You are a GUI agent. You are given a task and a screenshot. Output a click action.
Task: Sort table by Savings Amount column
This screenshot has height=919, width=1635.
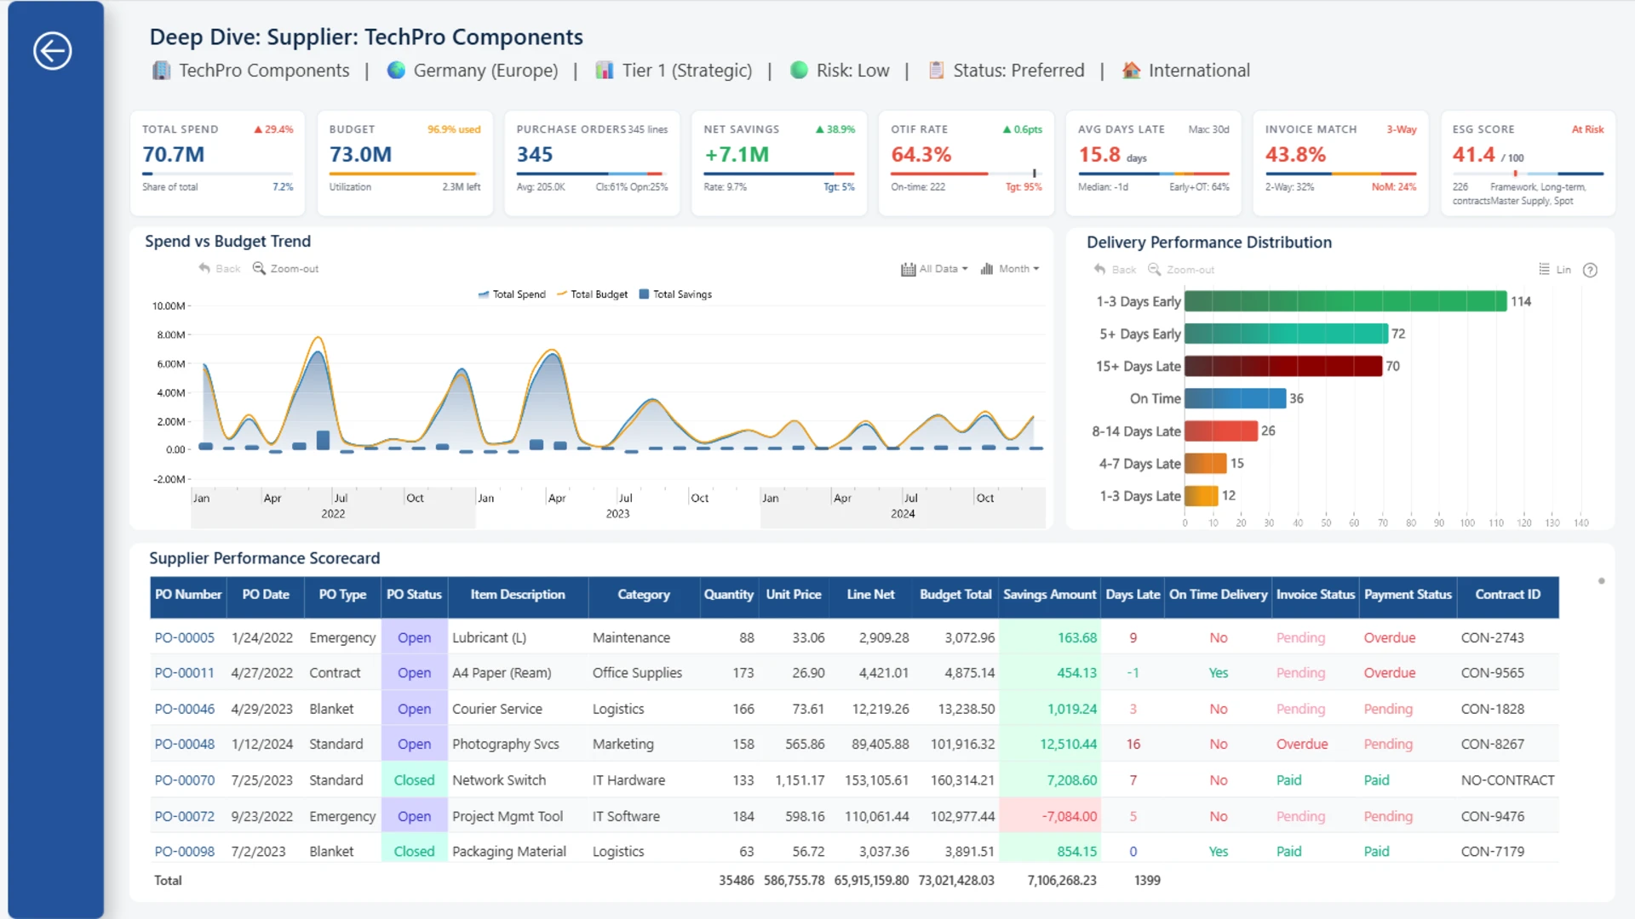point(1049,595)
